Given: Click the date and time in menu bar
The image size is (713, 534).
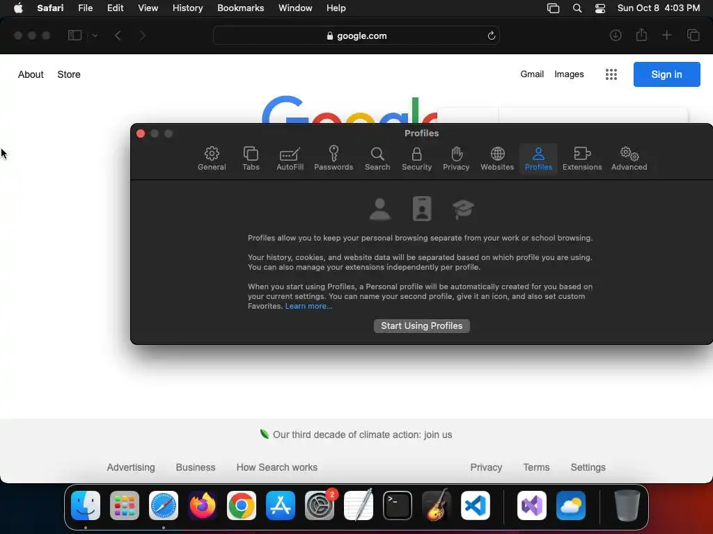Looking at the screenshot, I should (x=659, y=8).
